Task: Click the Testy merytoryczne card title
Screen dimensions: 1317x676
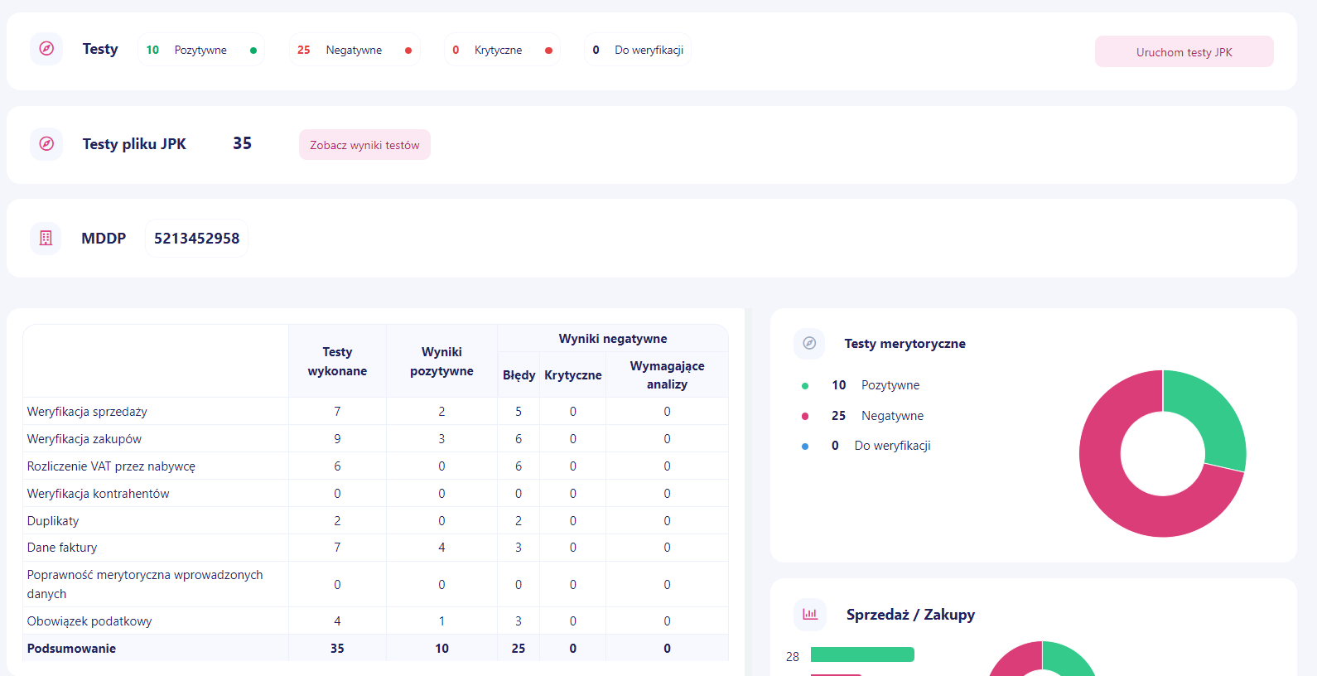Action: pos(905,344)
